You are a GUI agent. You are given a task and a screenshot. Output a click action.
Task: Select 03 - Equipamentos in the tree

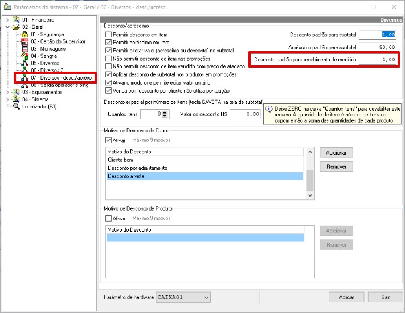(42, 92)
